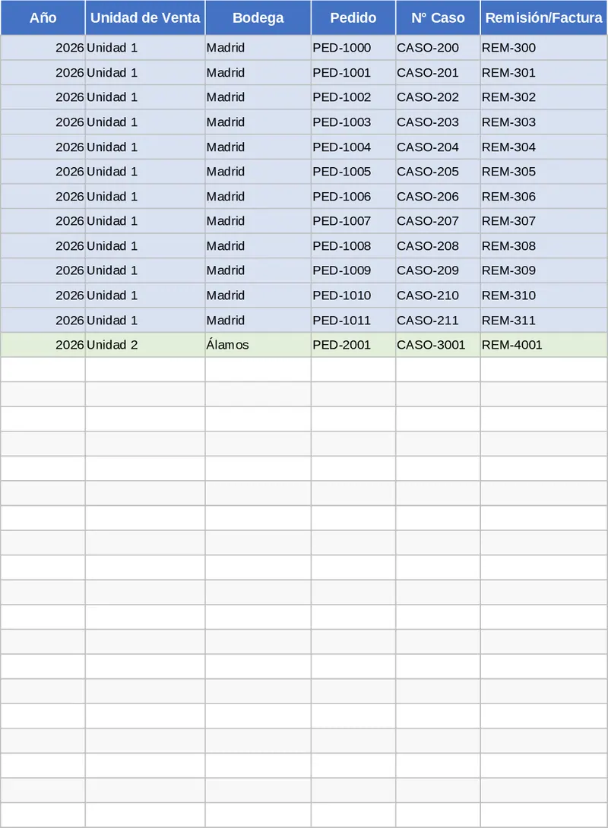This screenshot has height=828, width=608.
Task: Click first empty Año cell below Unidad 2 row
Action: [43, 370]
